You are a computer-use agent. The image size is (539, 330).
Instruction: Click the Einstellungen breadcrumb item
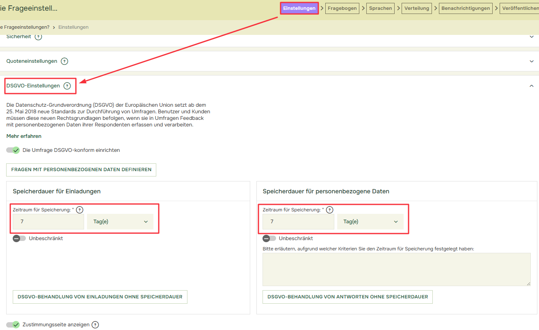(73, 27)
